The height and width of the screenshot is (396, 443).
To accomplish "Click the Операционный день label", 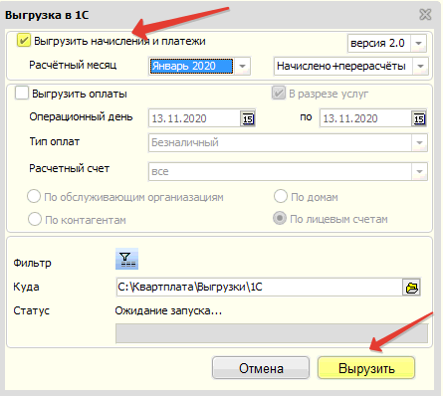I will click(81, 116).
